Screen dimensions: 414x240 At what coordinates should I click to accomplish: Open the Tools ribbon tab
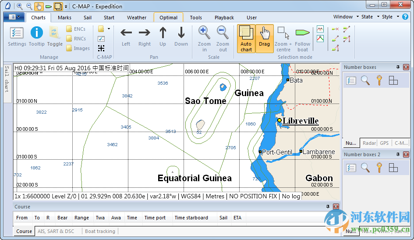(196, 18)
